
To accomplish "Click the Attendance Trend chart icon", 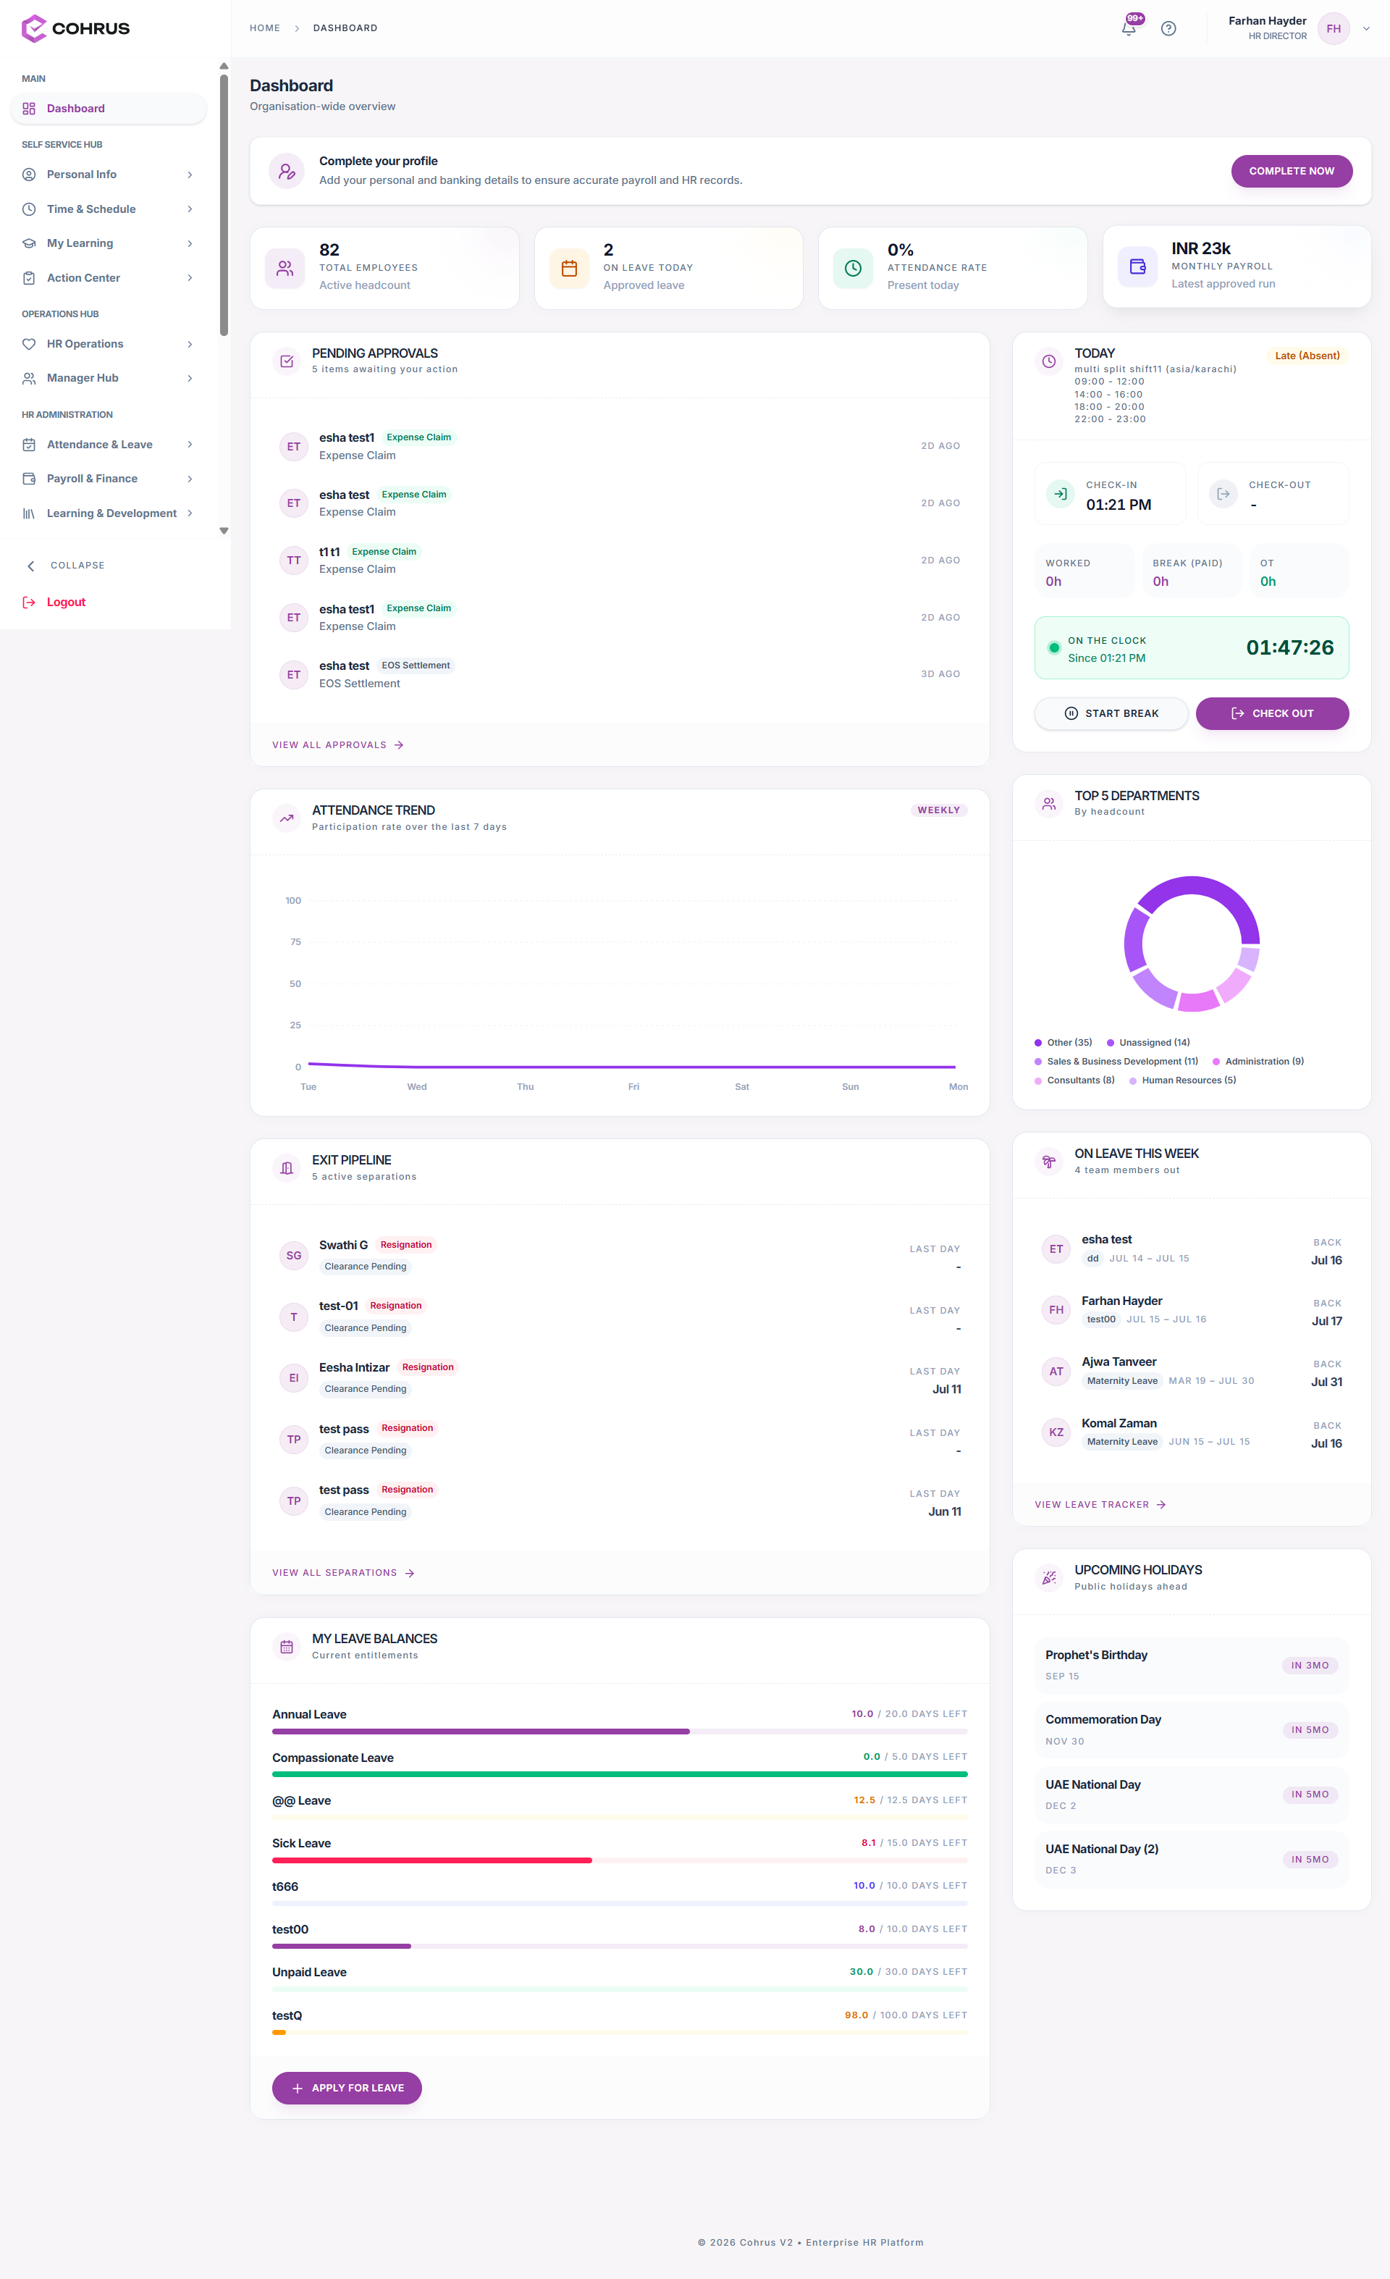I will tap(287, 818).
